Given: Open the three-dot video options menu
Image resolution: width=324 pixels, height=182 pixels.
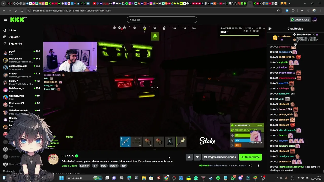Looking at the screenshot, I should tap(258, 166).
